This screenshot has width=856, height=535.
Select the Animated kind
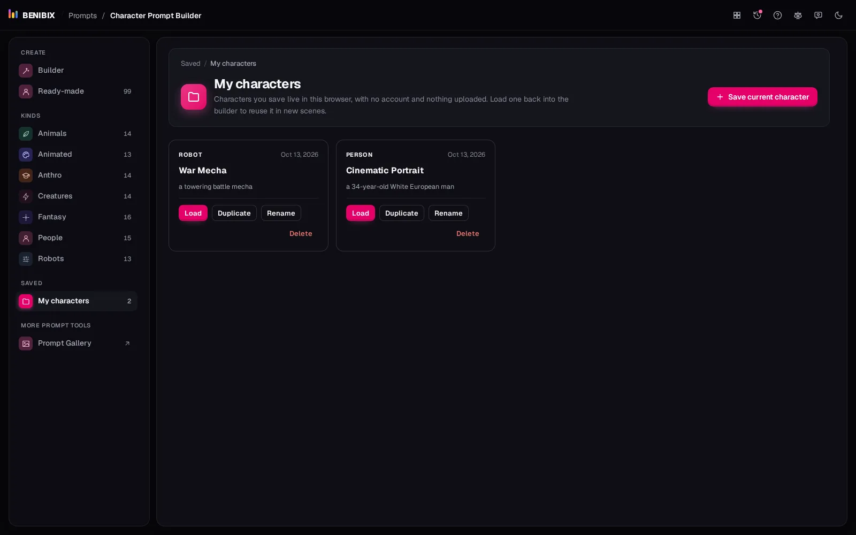(77, 154)
